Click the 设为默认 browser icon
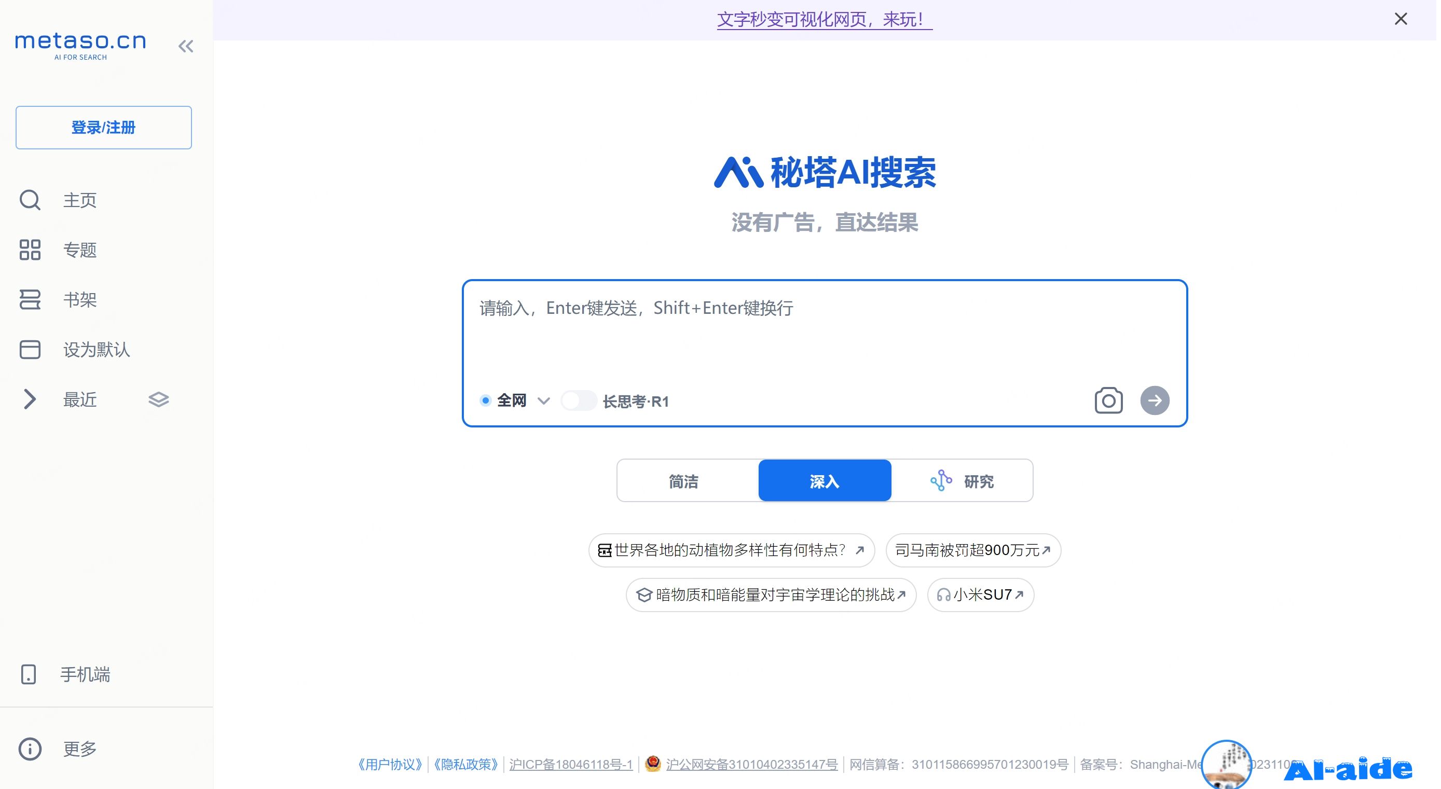 [x=30, y=350]
